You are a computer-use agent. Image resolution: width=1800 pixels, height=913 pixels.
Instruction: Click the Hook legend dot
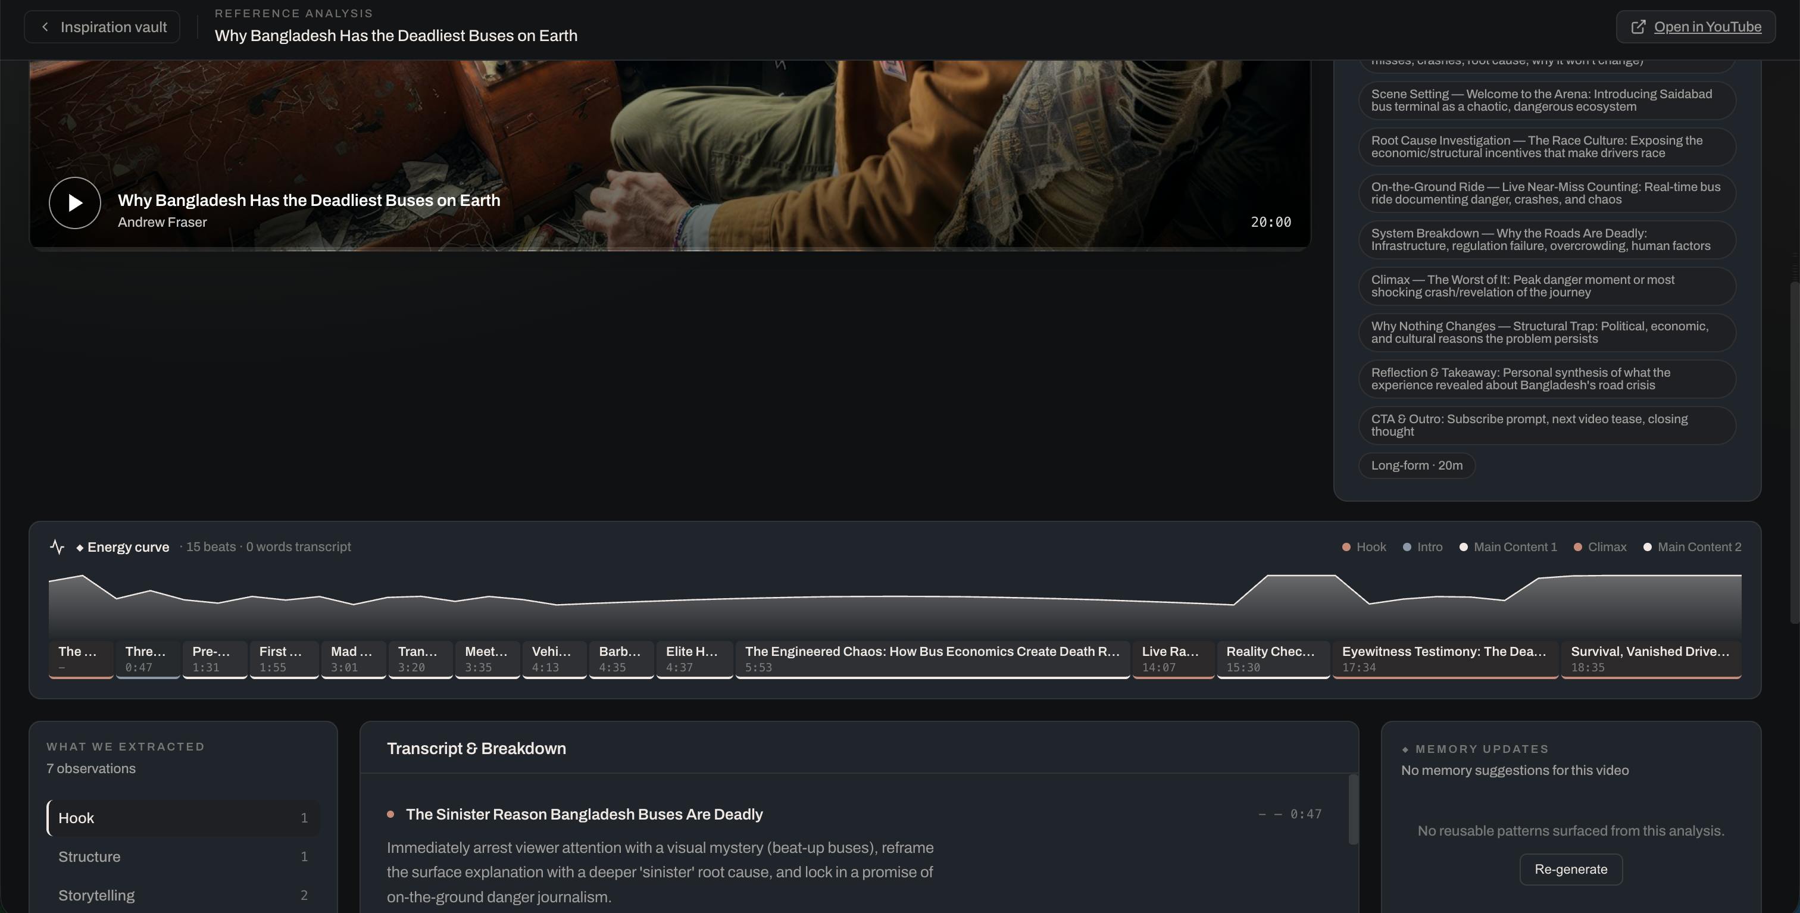1346,547
